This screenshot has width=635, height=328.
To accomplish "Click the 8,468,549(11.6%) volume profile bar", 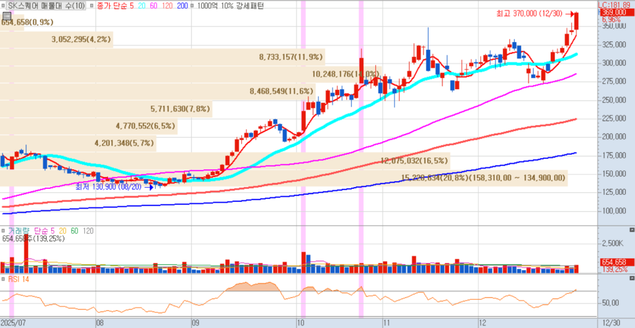I will 157,92.
